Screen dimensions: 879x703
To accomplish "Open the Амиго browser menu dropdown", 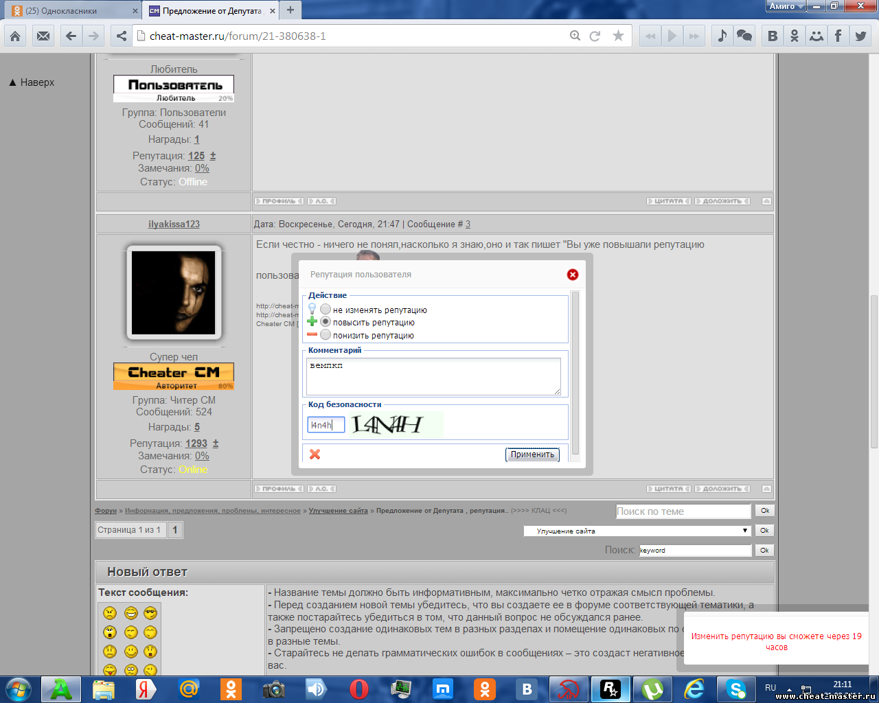I will tap(786, 6).
